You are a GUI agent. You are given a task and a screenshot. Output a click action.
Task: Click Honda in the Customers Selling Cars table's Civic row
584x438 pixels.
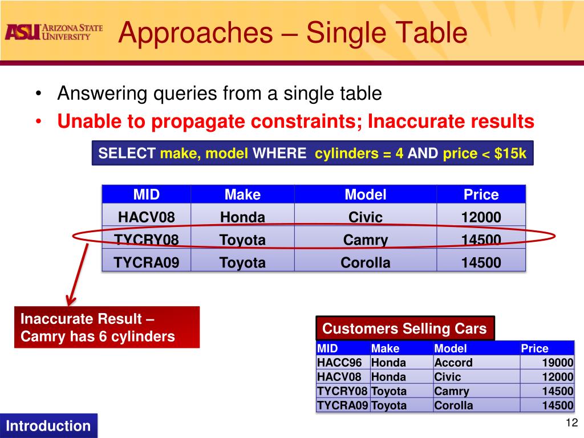pos(402,376)
